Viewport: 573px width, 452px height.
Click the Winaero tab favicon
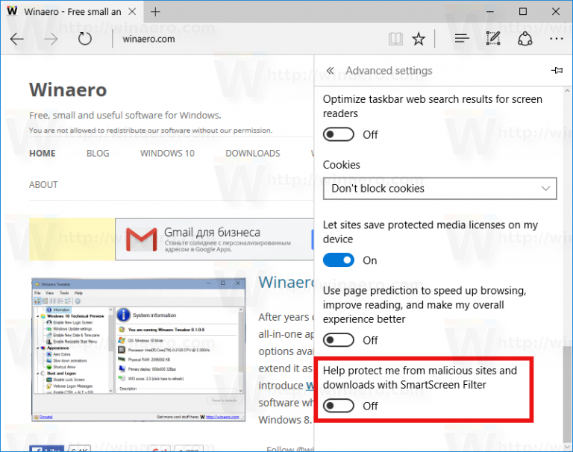point(12,11)
